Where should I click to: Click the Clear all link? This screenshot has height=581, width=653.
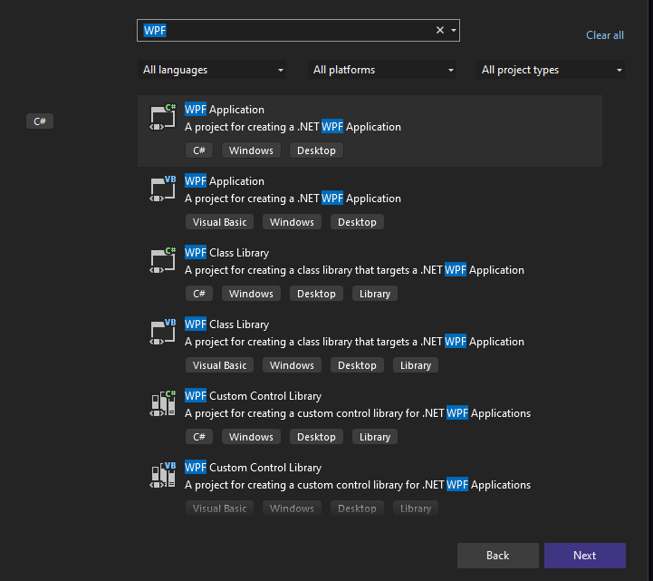coord(605,35)
